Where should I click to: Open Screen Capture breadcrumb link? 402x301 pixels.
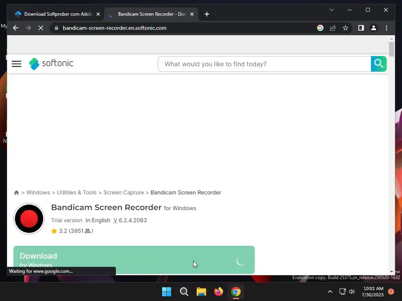click(124, 192)
